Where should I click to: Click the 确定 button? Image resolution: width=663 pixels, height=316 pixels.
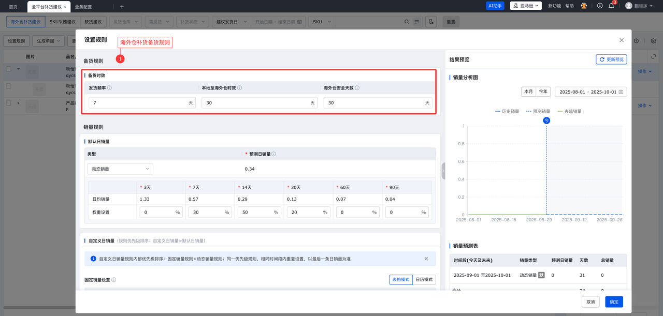point(614,302)
